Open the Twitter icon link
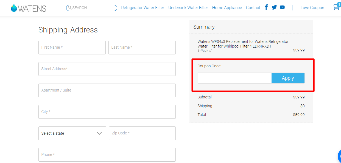 (274, 7)
